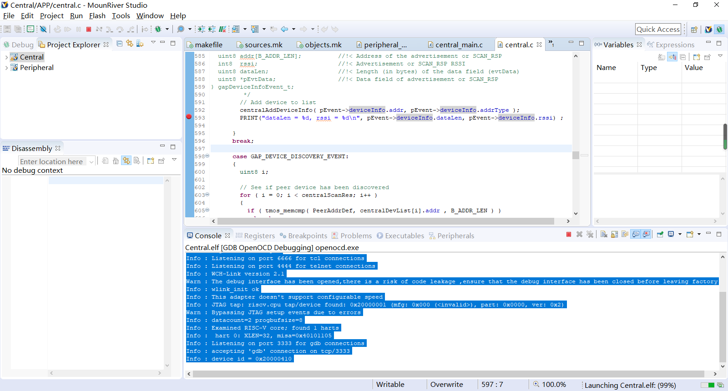Click red Terminate icon in Console toolbar
This screenshot has height=391, width=728.
tap(569, 234)
